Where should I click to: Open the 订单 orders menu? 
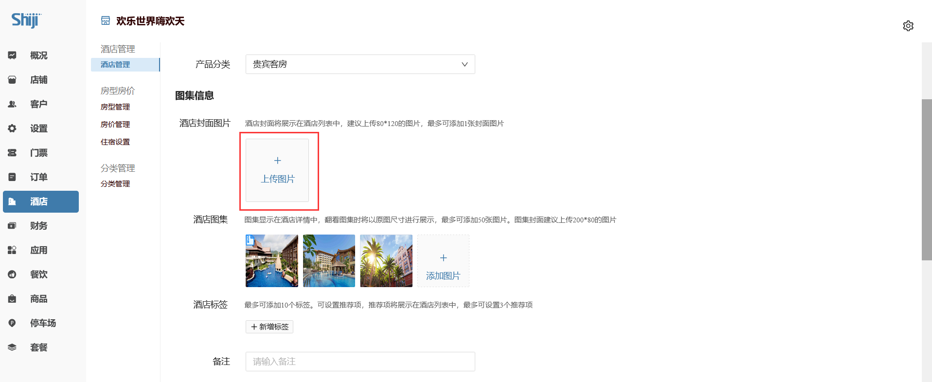38,177
